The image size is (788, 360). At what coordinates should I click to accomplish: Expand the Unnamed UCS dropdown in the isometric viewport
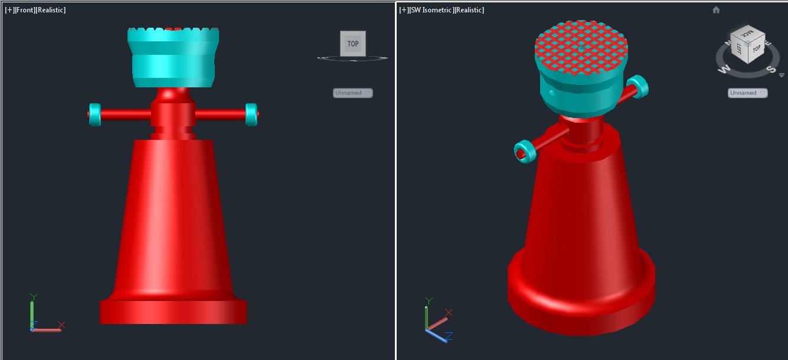click(747, 93)
